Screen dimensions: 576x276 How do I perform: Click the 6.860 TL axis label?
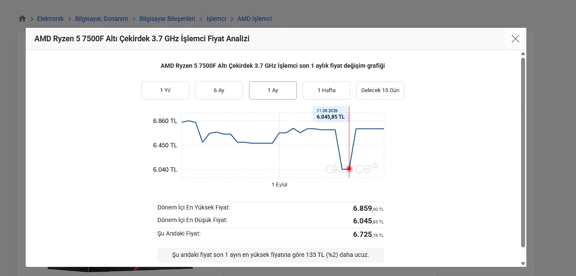point(165,121)
